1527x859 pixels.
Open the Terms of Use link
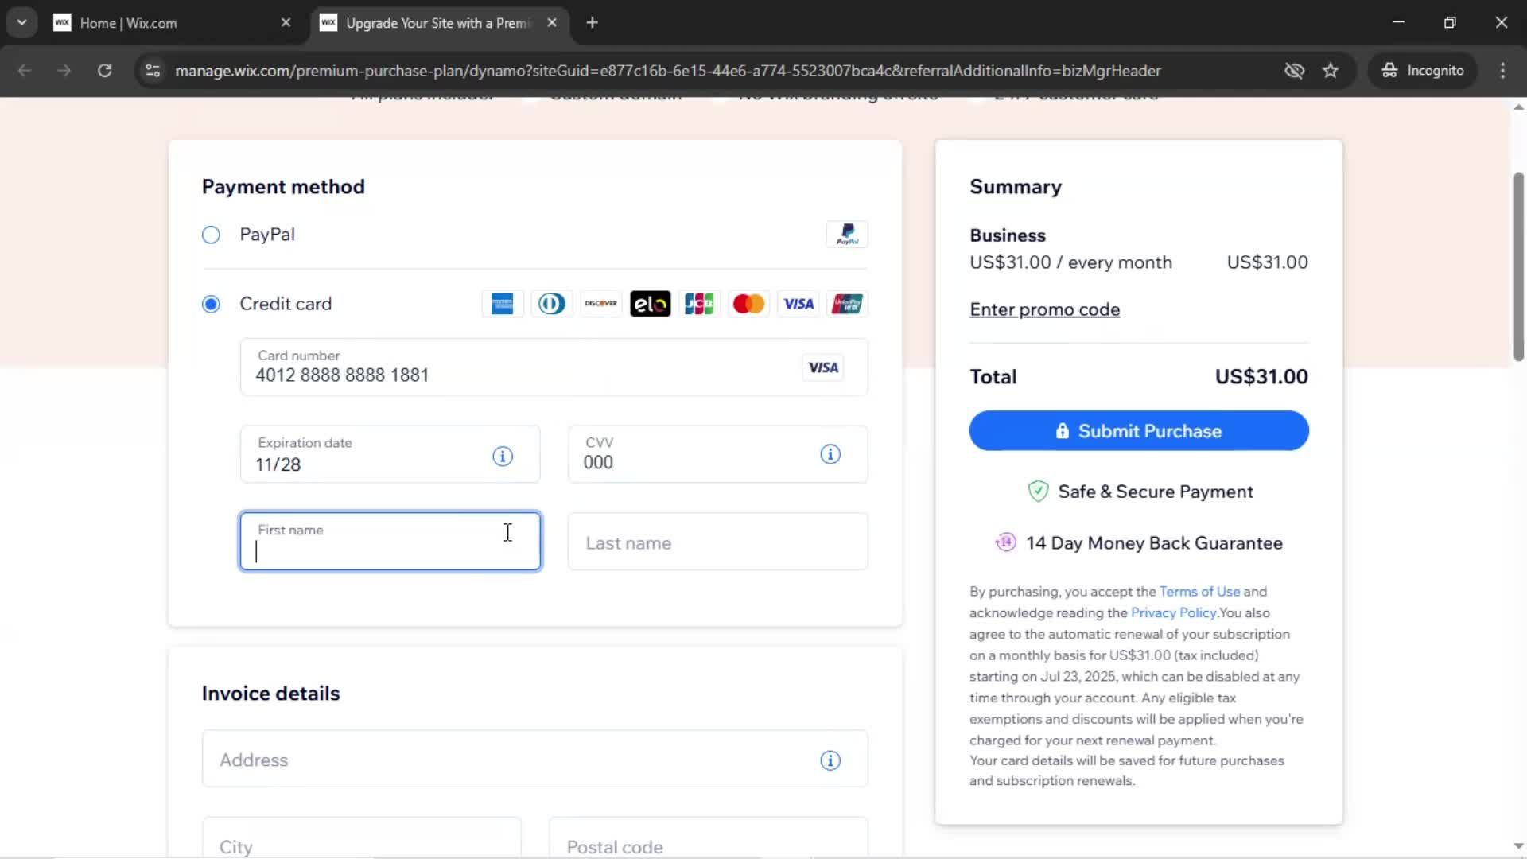1199,592
